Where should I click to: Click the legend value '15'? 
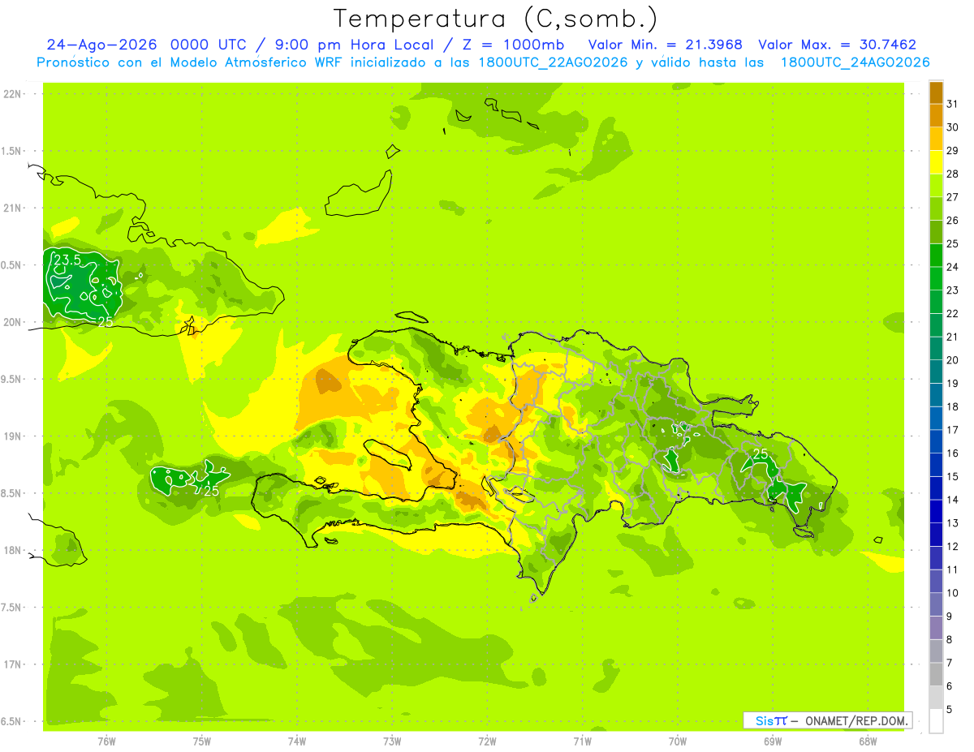point(953,476)
